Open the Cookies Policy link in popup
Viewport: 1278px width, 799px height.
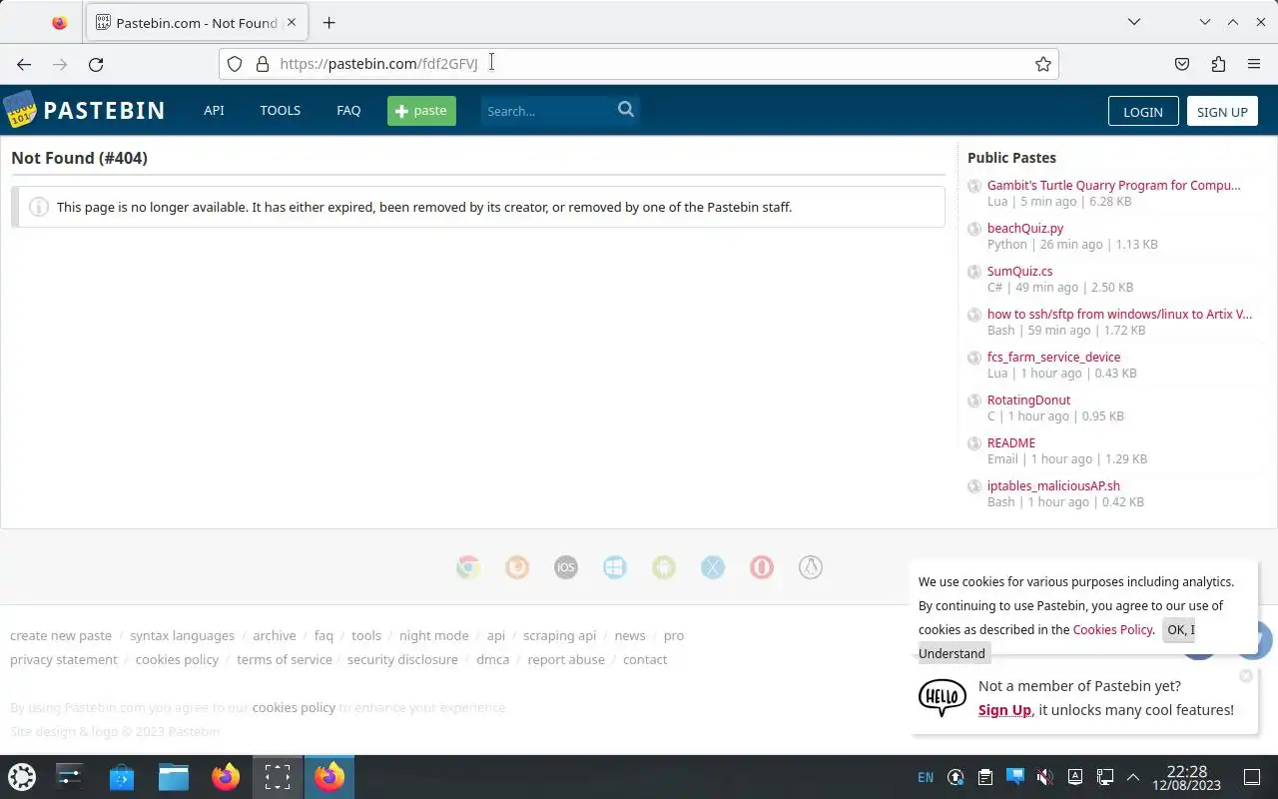click(1112, 629)
